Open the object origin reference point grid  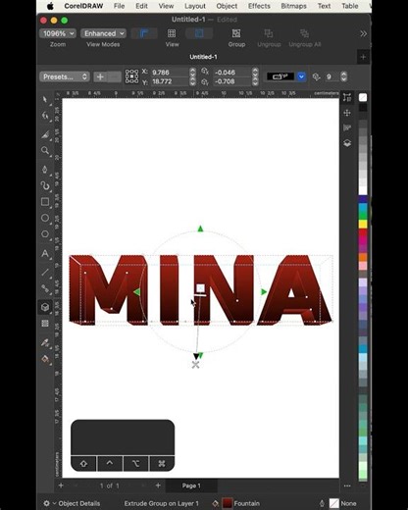131,76
